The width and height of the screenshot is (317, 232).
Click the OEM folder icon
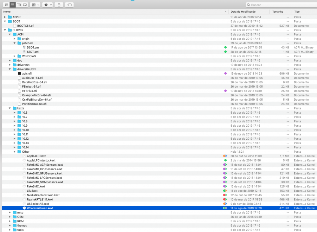(x=15, y=217)
